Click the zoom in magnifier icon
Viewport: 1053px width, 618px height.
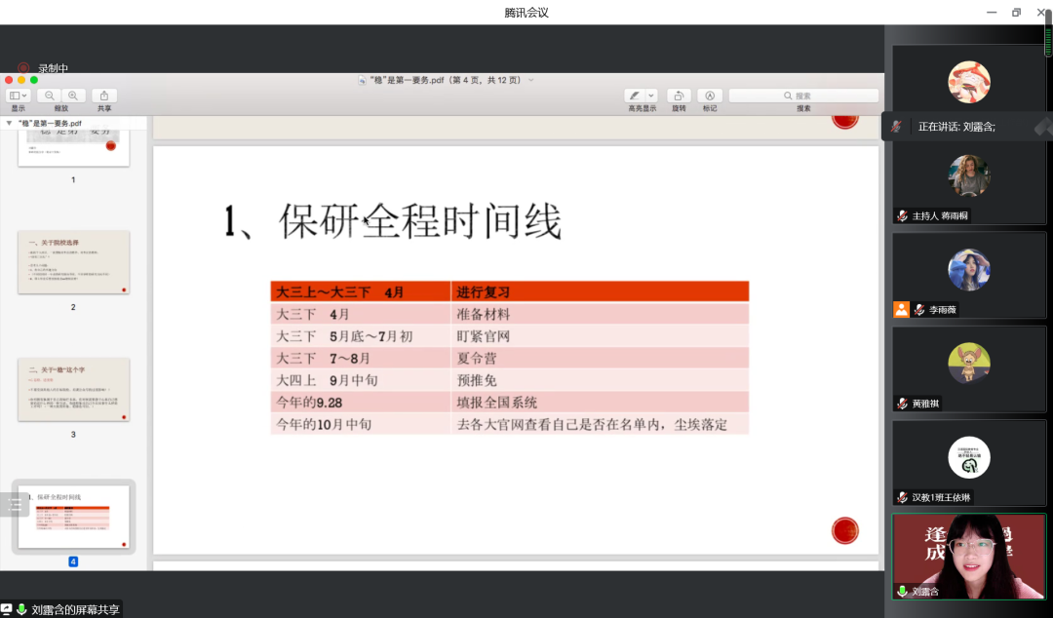tap(72, 96)
